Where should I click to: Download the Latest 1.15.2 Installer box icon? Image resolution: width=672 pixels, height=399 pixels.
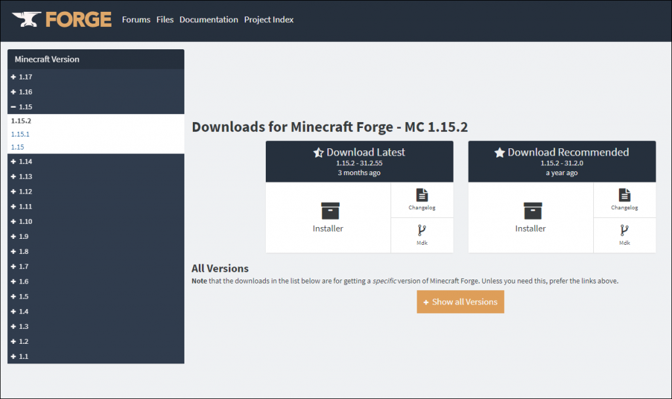coord(330,211)
